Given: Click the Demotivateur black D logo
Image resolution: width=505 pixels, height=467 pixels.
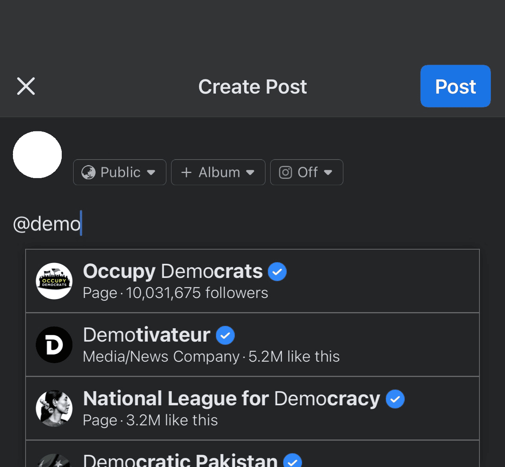Looking at the screenshot, I should [x=54, y=345].
